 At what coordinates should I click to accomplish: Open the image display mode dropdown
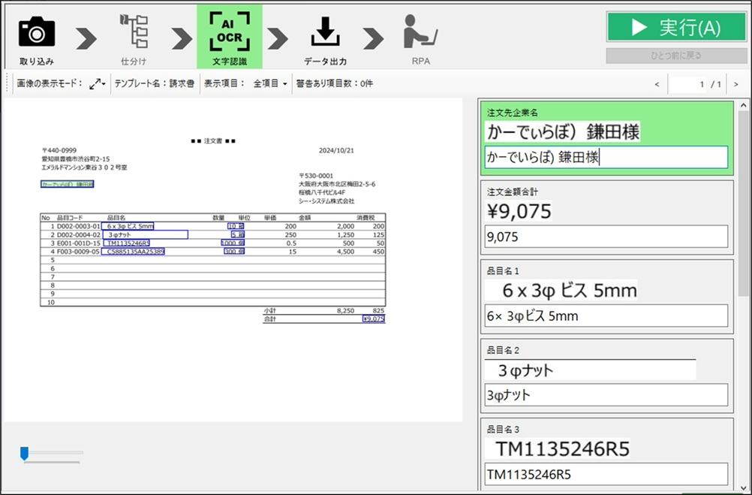pyautogui.click(x=98, y=84)
